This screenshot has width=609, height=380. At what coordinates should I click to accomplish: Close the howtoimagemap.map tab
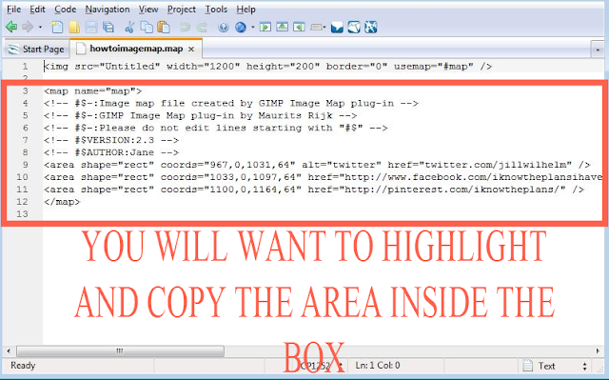(x=191, y=50)
